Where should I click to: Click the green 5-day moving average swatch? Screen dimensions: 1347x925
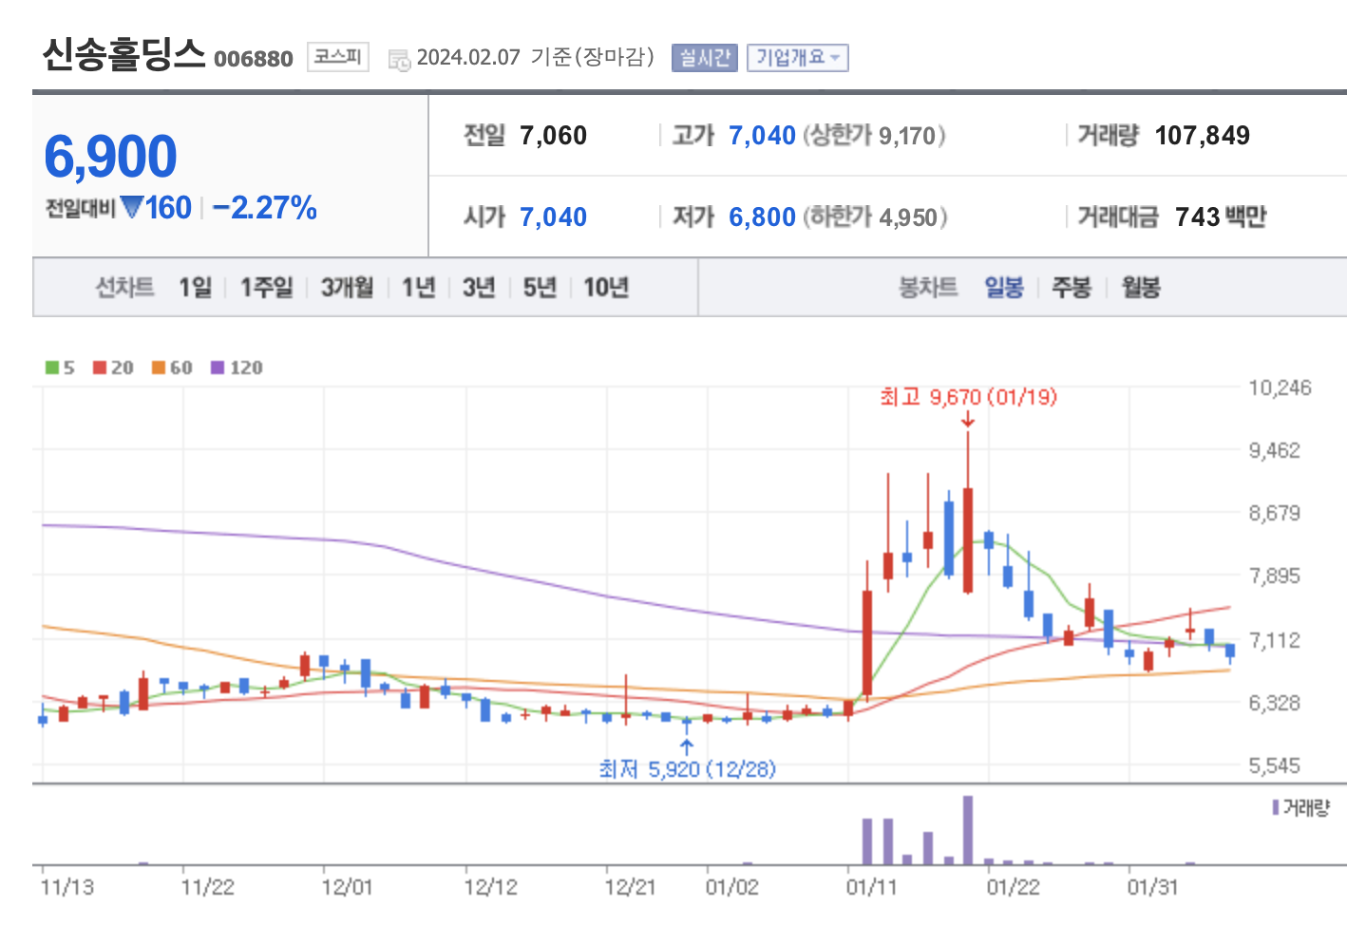[x=52, y=368]
